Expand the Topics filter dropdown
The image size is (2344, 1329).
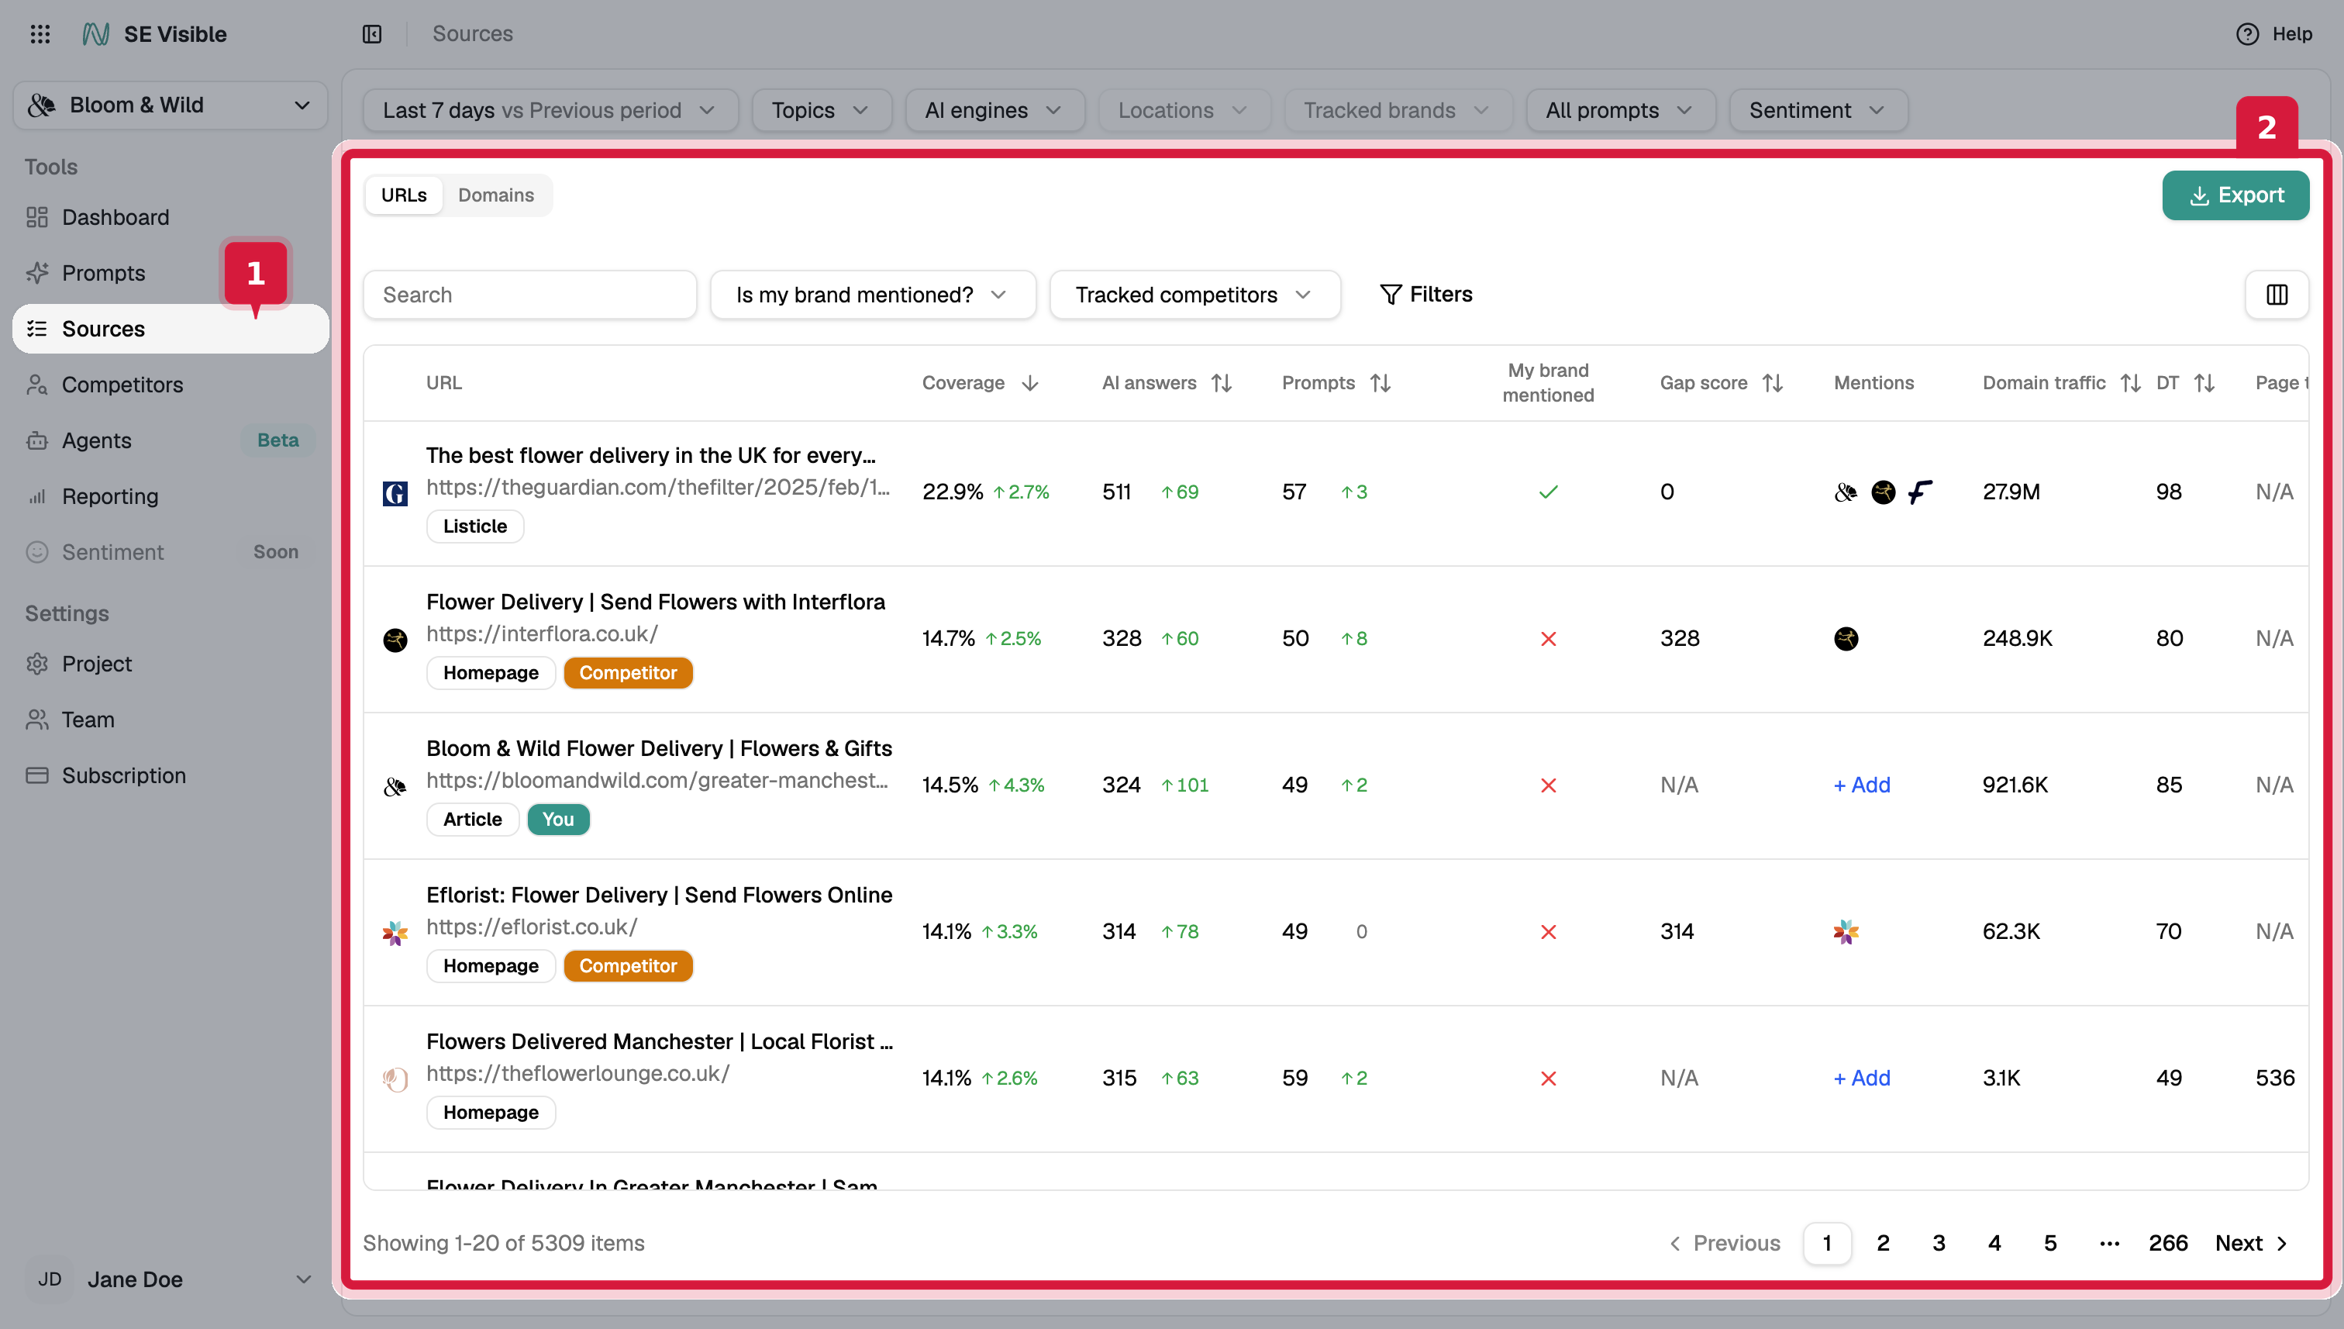point(821,110)
